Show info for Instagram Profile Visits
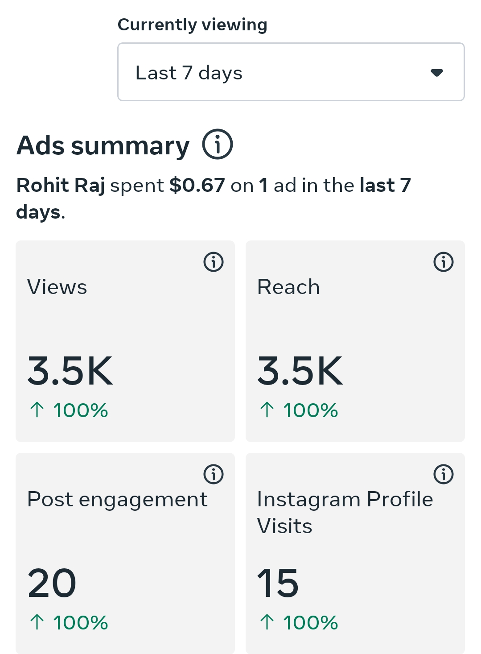Screen dimensions: 481x654 tap(444, 474)
